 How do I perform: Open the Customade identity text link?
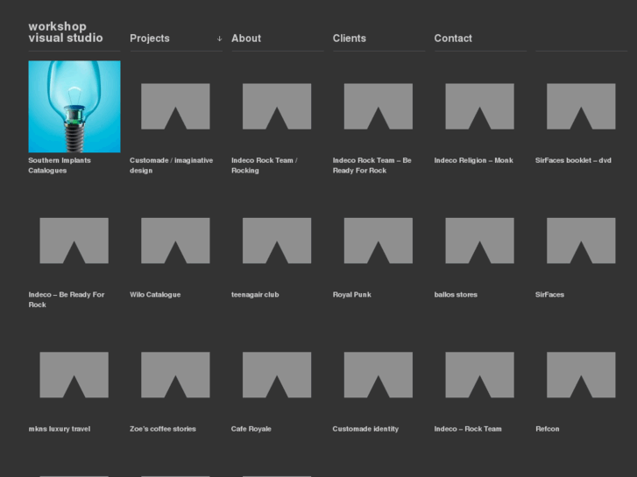click(365, 429)
